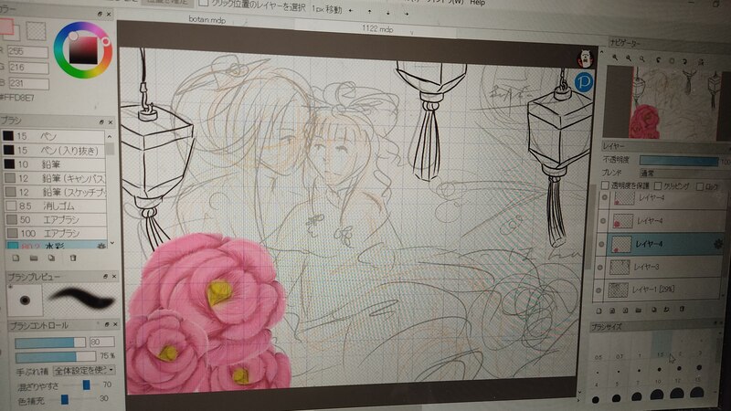Hide the topmost レイヤー4 layer
The height and width of the screenshot is (411, 731).
click(x=605, y=197)
